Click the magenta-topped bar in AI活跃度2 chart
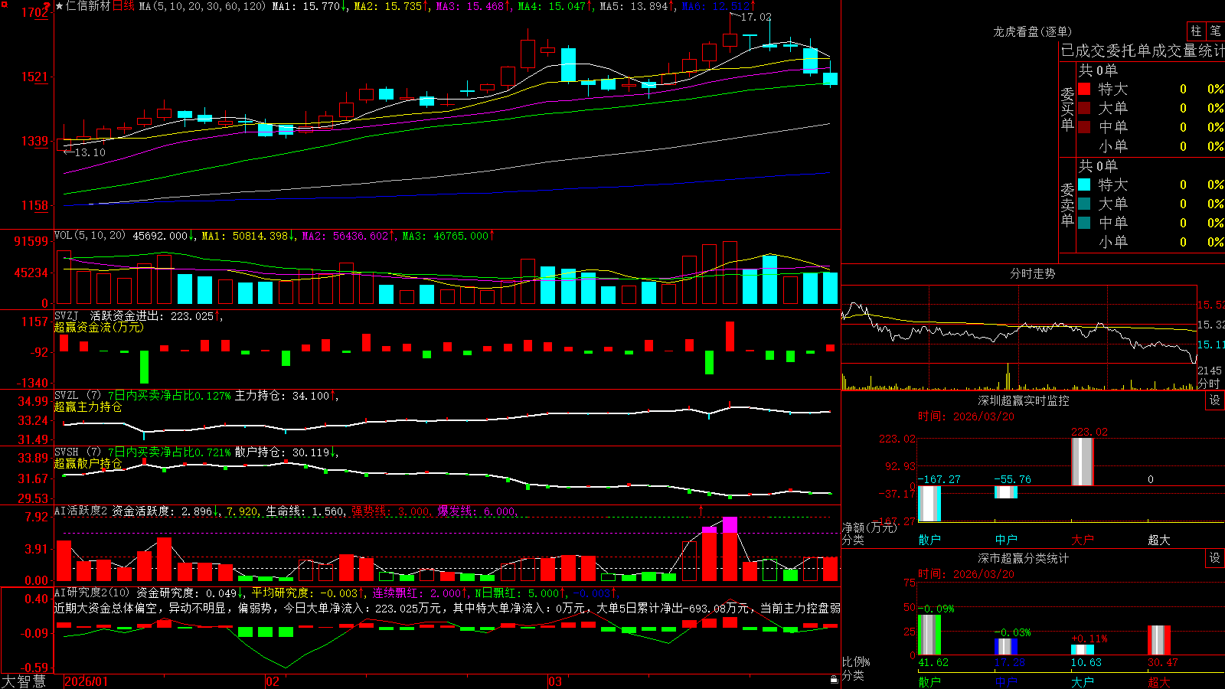The image size is (1225, 689). pyautogui.click(x=730, y=549)
